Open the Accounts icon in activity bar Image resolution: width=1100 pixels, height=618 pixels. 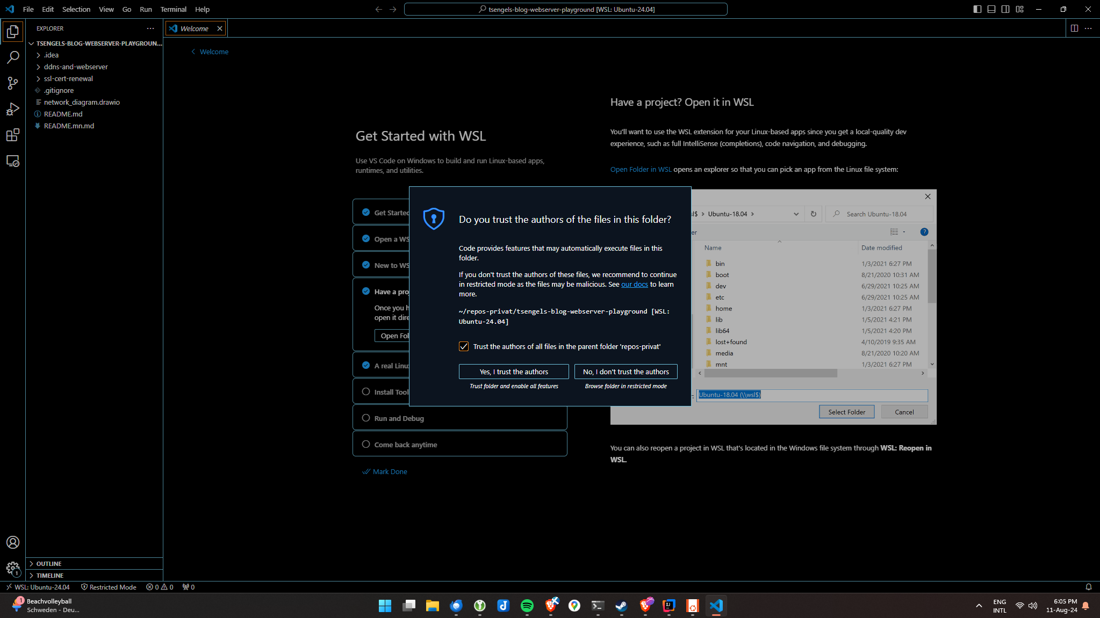coord(13,542)
